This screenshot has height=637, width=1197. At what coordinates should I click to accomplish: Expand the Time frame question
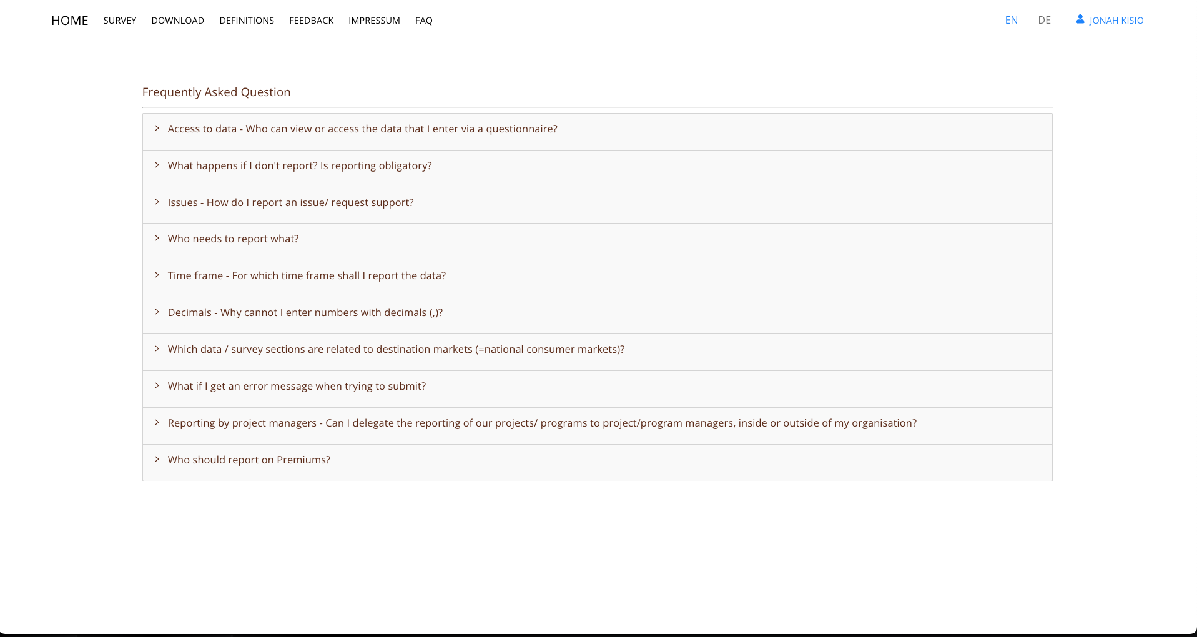[x=307, y=276]
